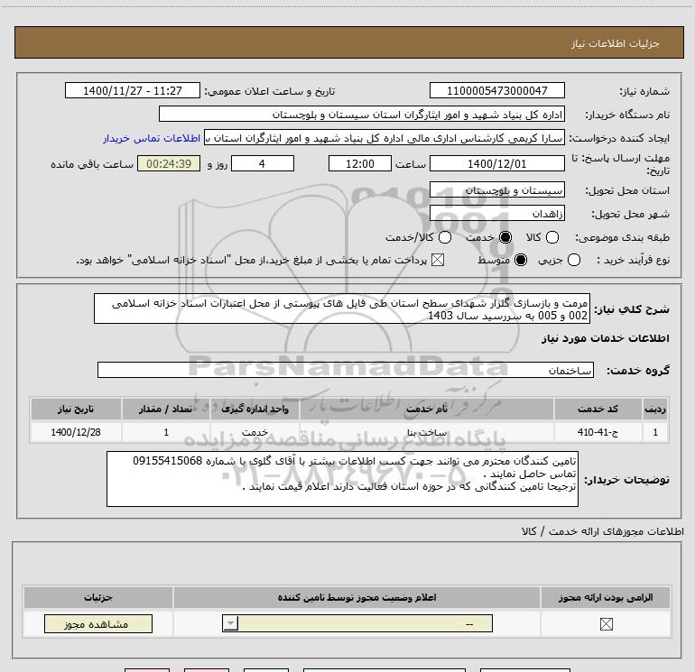Viewport: 695px width, 672px height.
Task: Select the کالا radio button
Action: (551, 237)
